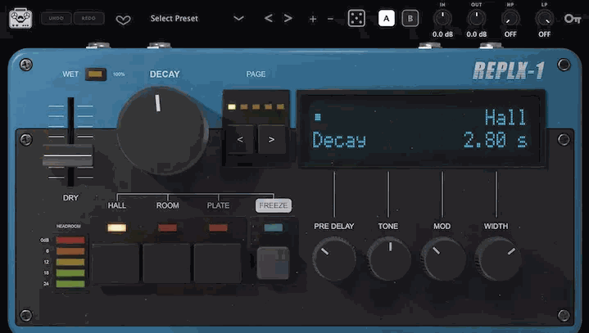This screenshot has width=589, height=333.
Task: Select the Hall reverb pad
Action: [116, 263]
